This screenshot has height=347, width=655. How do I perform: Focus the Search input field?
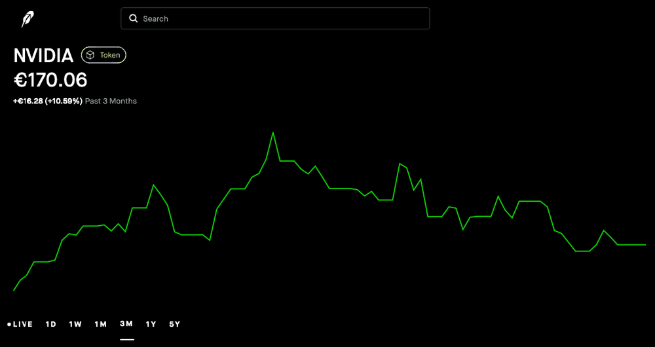click(275, 18)
